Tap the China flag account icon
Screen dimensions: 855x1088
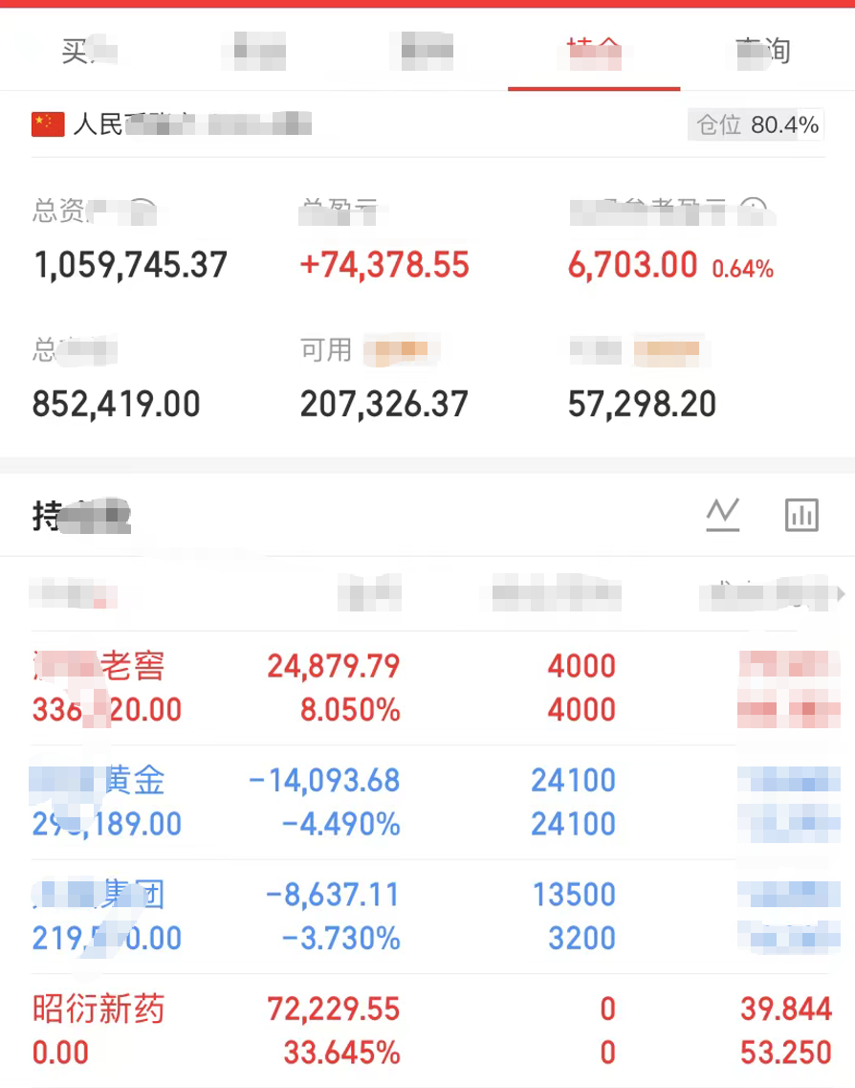pos(48,124)
